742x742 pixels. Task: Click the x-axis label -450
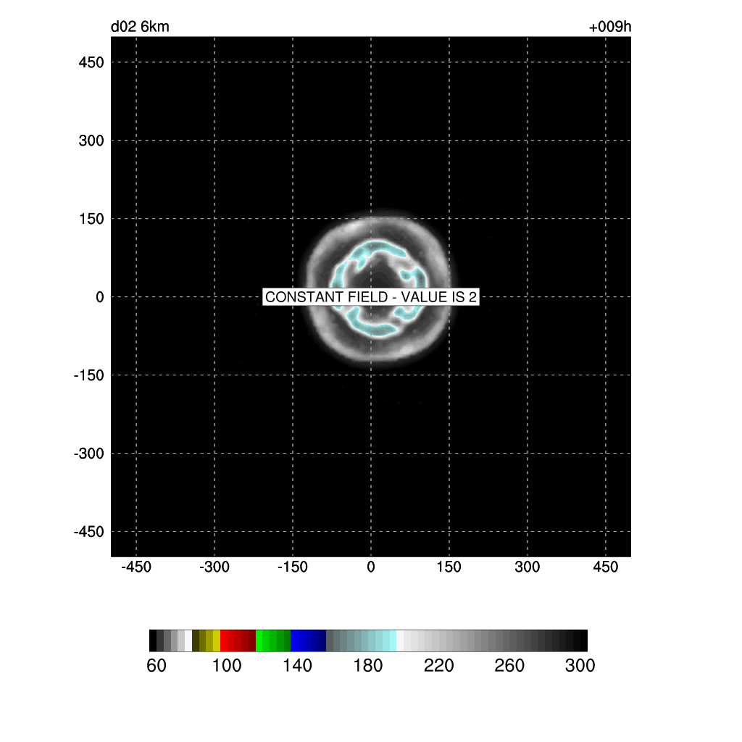[136, 567]
